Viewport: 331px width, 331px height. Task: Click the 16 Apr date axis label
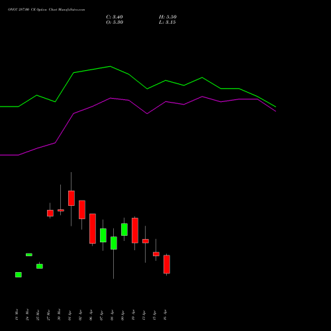(x=165, y=314)
